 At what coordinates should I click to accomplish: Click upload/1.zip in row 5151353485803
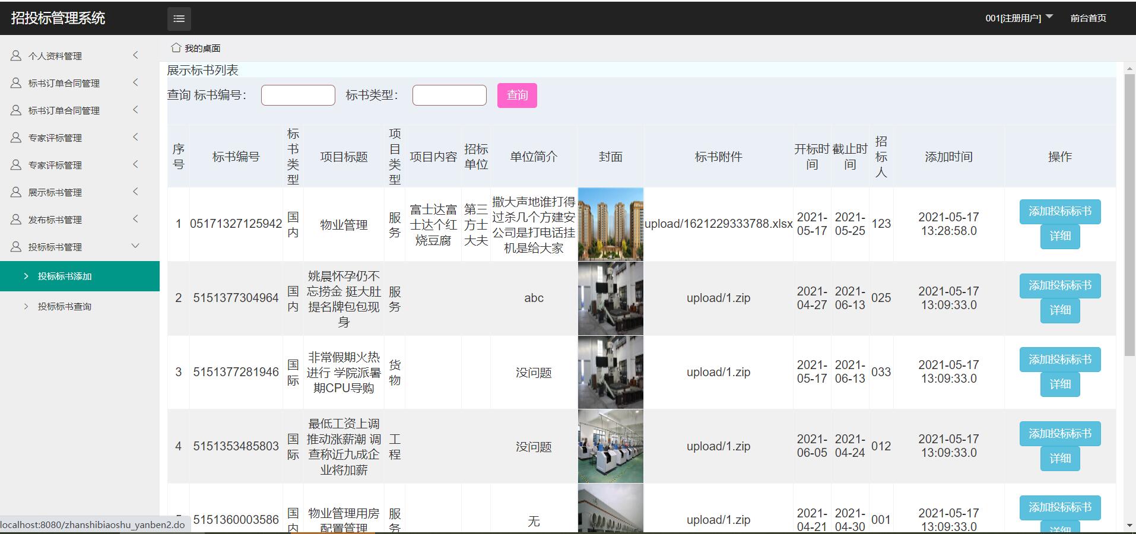point(718,446)
